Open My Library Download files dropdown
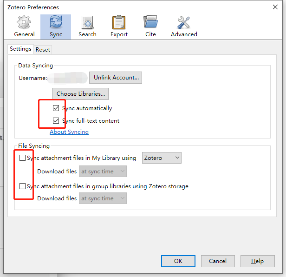 103,171
